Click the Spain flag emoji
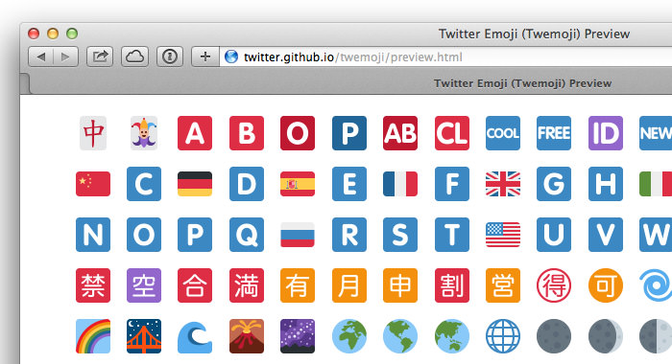Image resolution: width=672 pixels, height=364 pixels. coord(298,184)
